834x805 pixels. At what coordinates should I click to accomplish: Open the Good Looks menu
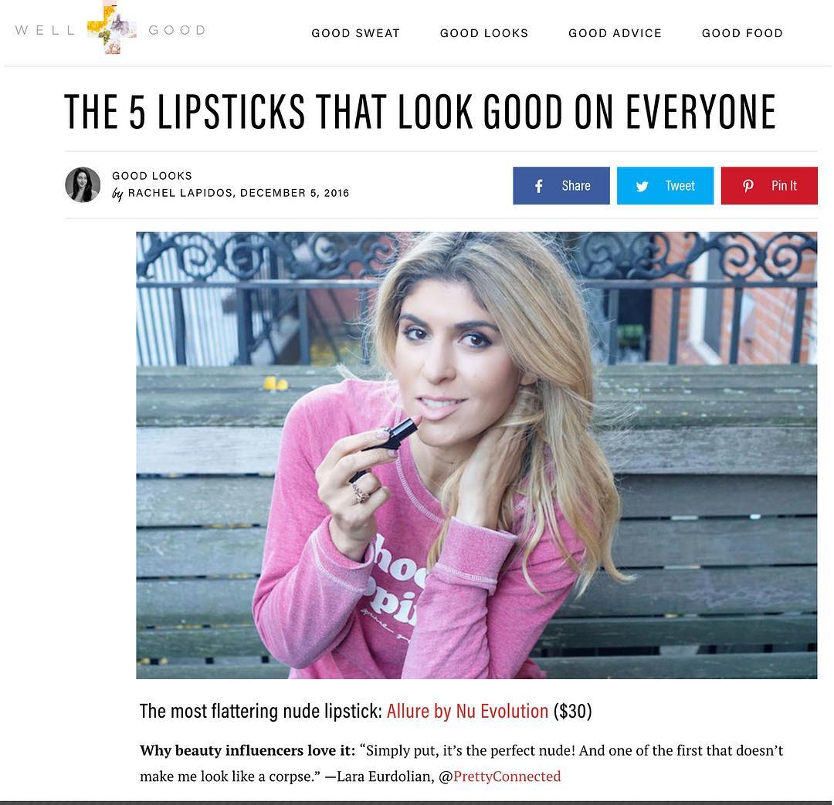484,33
